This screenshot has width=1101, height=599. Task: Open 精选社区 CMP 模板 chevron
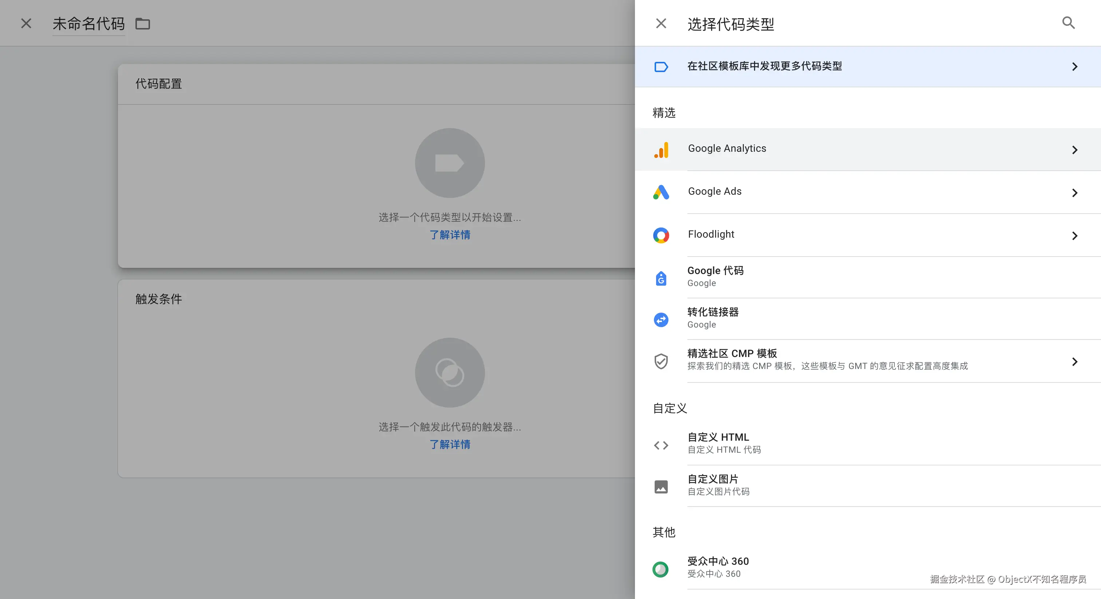click(x=1074, y=361)
